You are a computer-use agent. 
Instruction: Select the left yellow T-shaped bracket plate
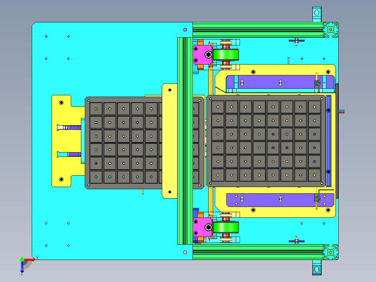point(66,141)
